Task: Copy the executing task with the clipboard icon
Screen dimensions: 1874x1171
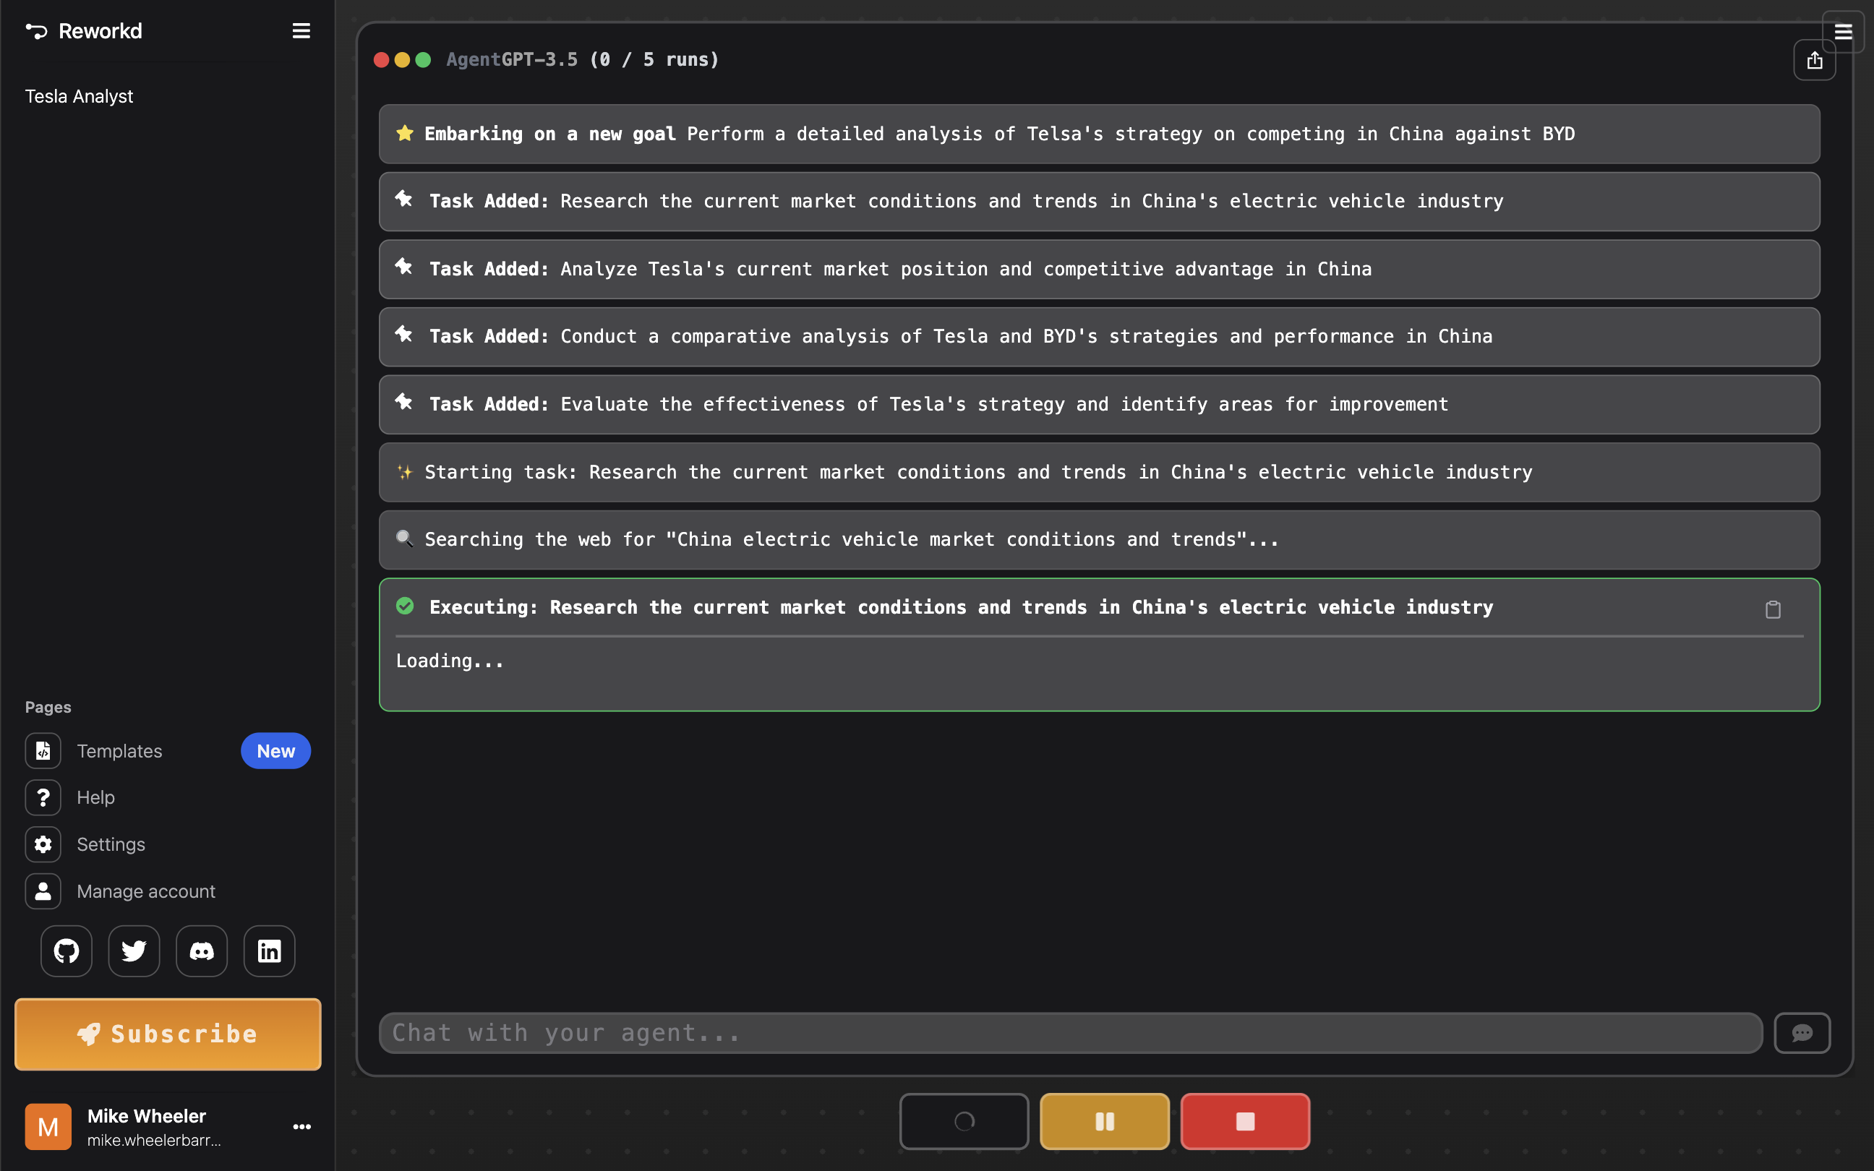Action: [1774, 609]
